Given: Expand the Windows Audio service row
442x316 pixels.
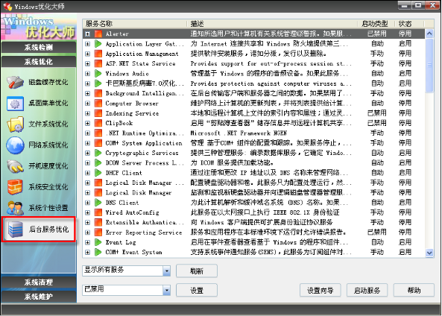Looking at the screenshot, I should pos(87,74).
